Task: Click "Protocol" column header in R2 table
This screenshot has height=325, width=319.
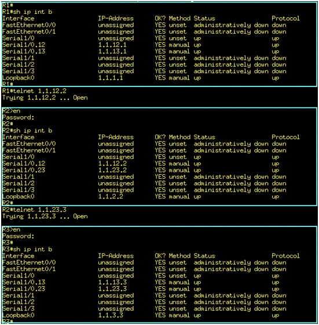Action: click(285, 137)
